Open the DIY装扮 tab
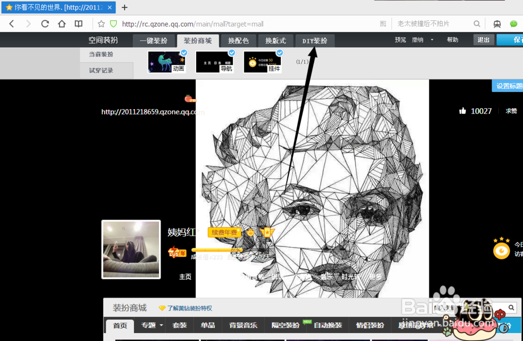 point(315,41)
